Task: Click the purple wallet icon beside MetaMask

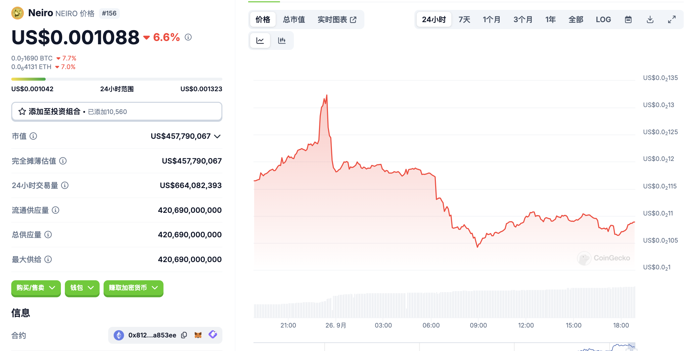Action: coord(213,334)
